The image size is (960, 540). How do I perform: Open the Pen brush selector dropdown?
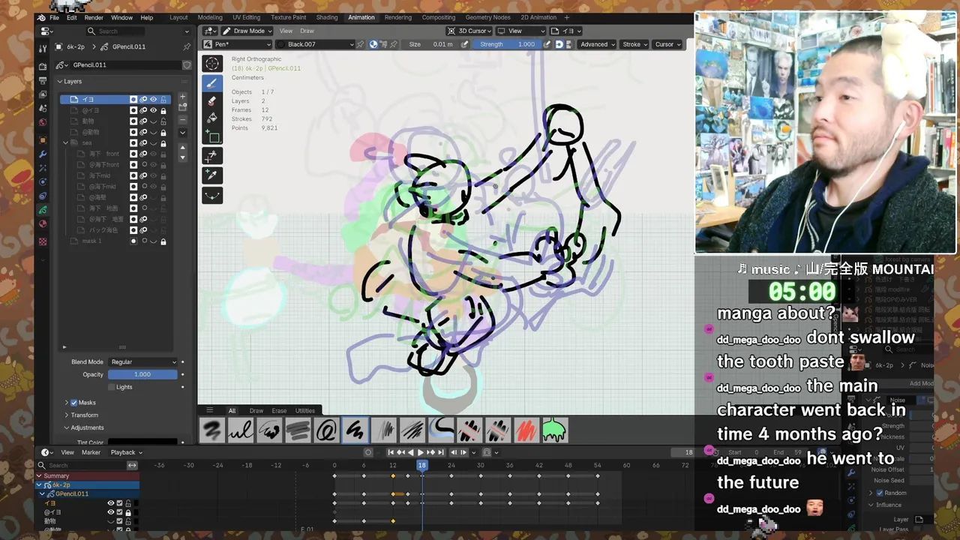click(x=237, y=44)
